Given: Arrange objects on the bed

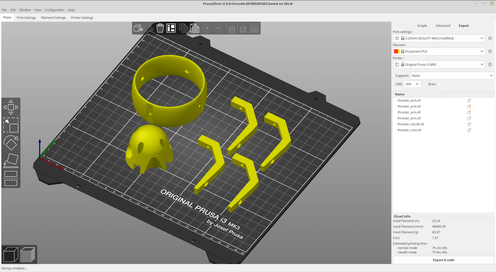Looking at the screenshot, I should tap(171, 28).
